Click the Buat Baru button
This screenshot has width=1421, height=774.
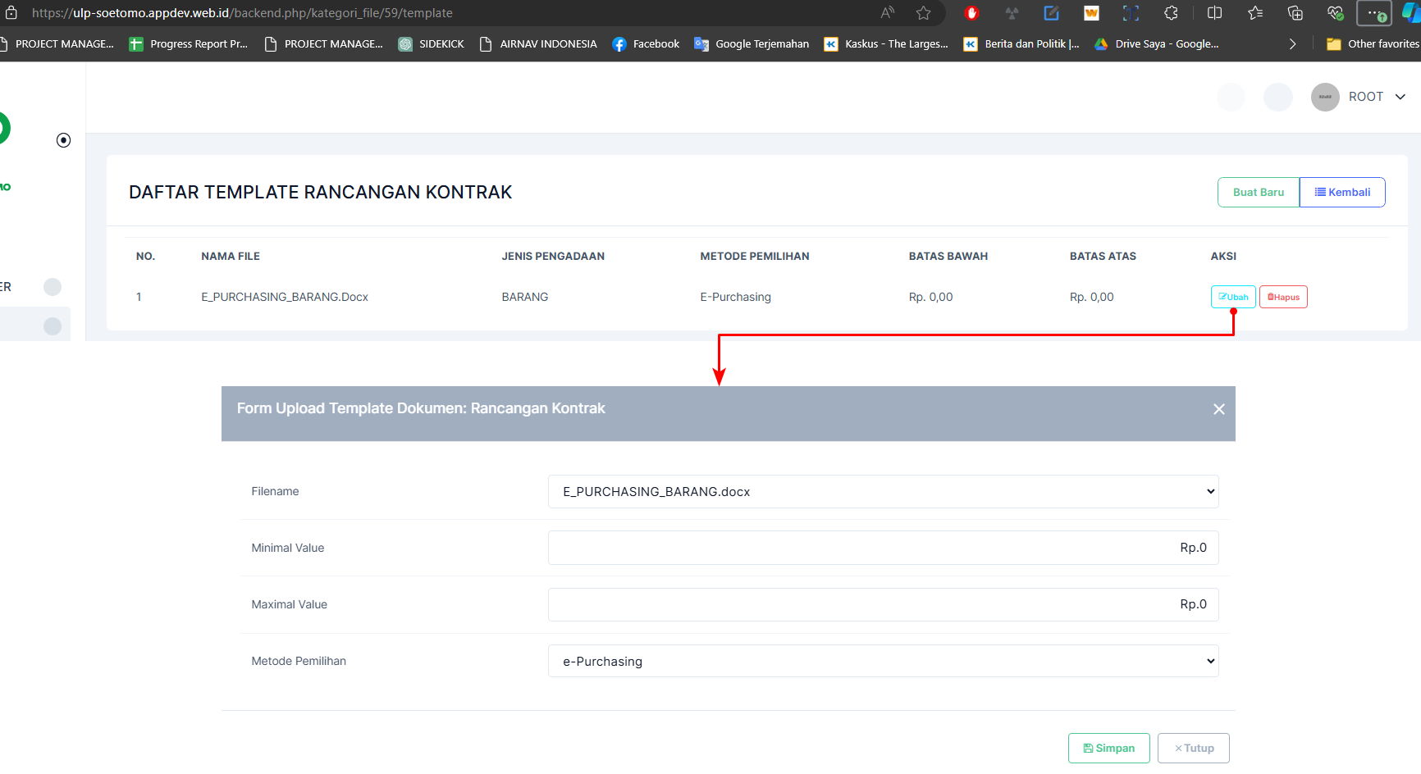[1258, 193]
